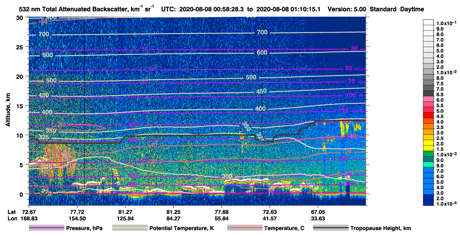Click the 1000 pressure contour label near surface
Screen dimensions: 460x236
pos(274,191)
